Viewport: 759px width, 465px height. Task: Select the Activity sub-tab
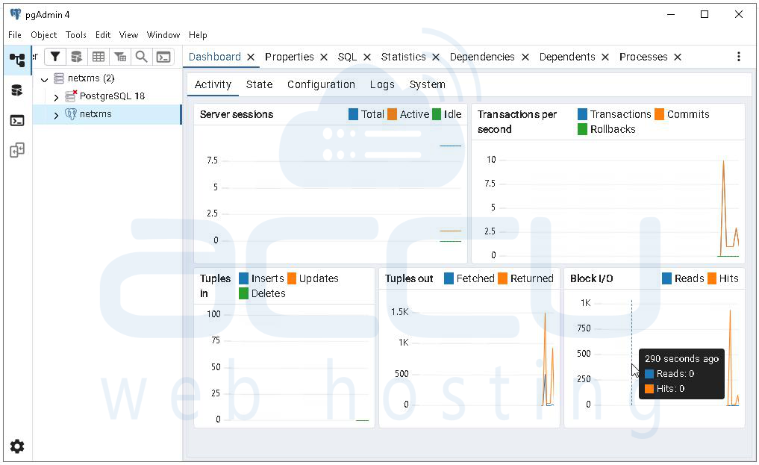pos(213,84)
